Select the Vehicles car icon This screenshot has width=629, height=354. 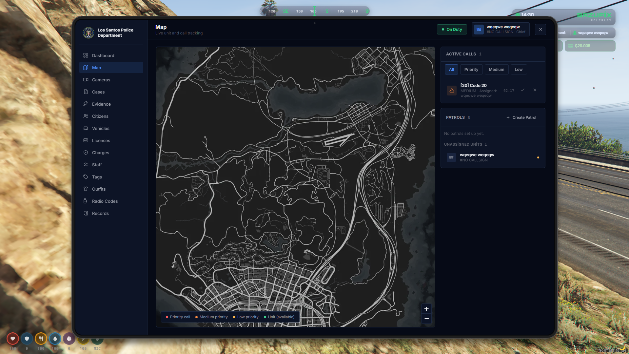[x=86, y=128]
